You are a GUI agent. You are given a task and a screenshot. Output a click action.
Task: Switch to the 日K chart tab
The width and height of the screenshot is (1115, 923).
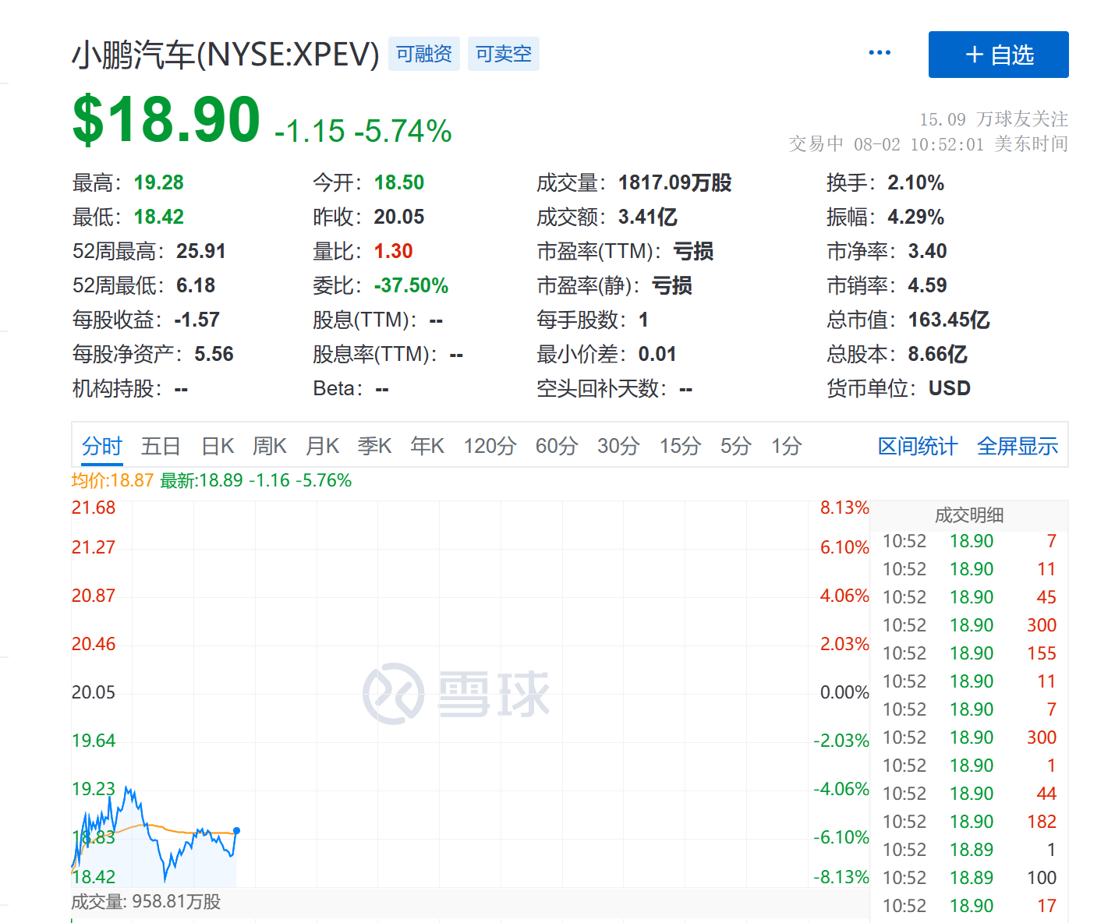tap(218, 446)
